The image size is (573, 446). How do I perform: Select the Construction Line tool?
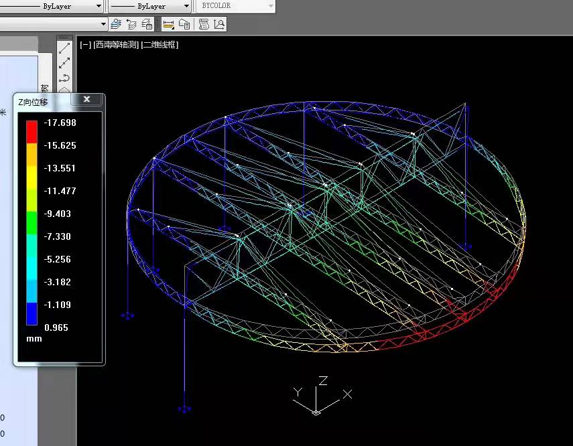64,64
